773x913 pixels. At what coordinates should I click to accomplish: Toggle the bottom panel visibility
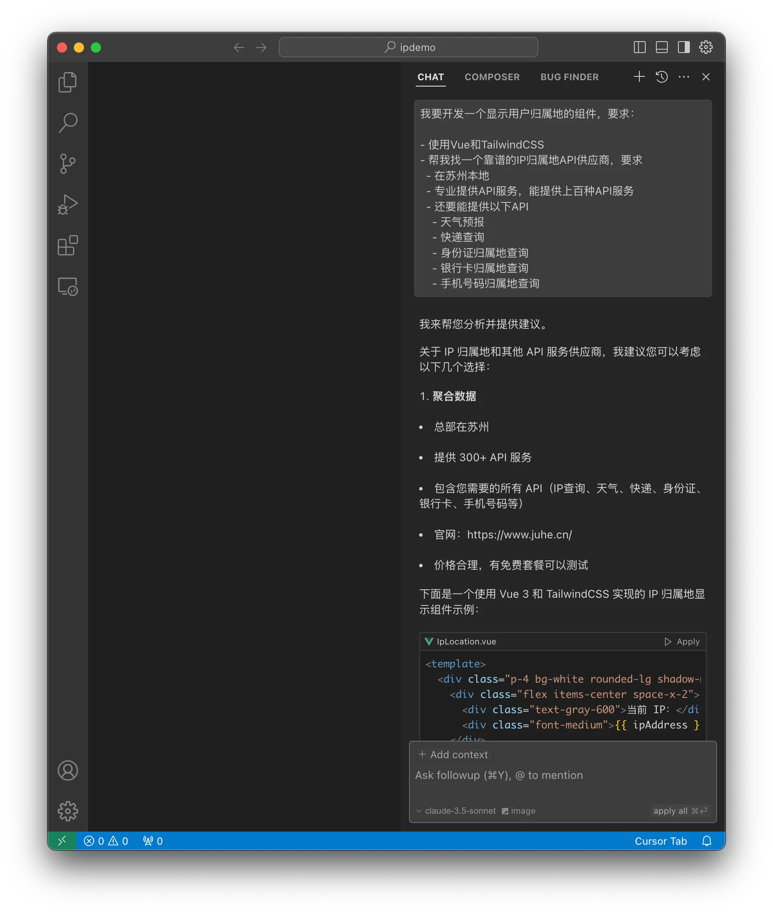(x=662, y=48)
